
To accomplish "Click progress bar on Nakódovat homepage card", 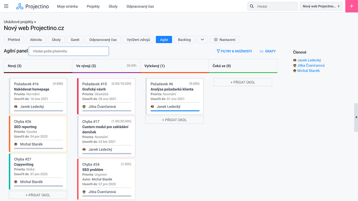I will (x=38, y=111).
